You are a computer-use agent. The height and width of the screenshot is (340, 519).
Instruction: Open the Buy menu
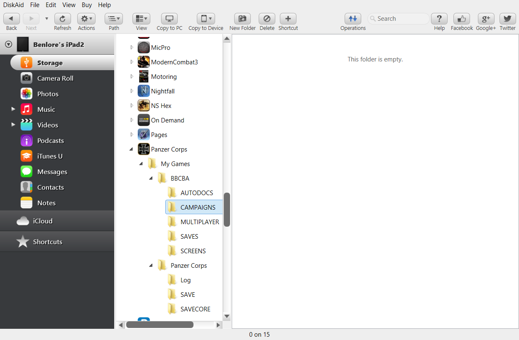(86, 5)
